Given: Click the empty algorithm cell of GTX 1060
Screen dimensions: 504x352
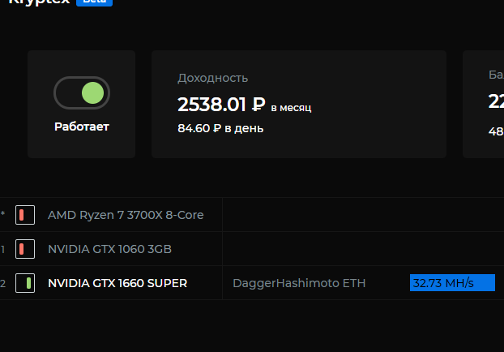Looking at the screenshot, I should [x=363, y=249].
